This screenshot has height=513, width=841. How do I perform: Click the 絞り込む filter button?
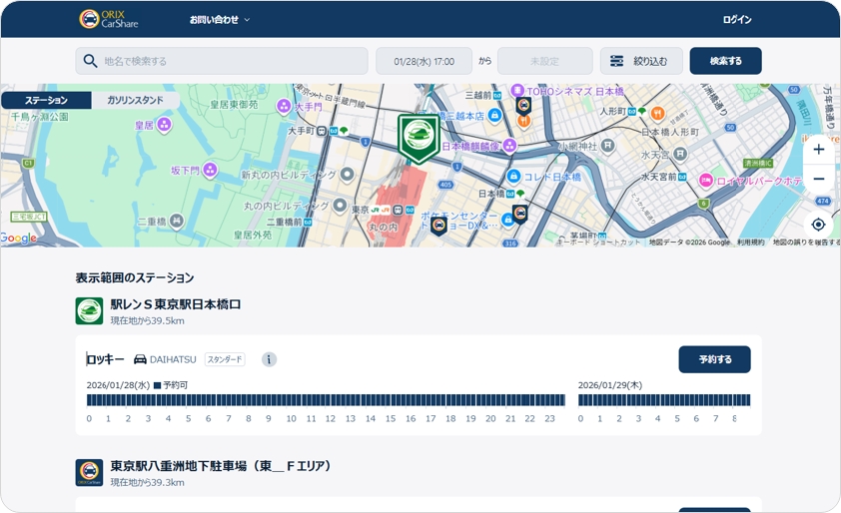click(x=641, y=61)
